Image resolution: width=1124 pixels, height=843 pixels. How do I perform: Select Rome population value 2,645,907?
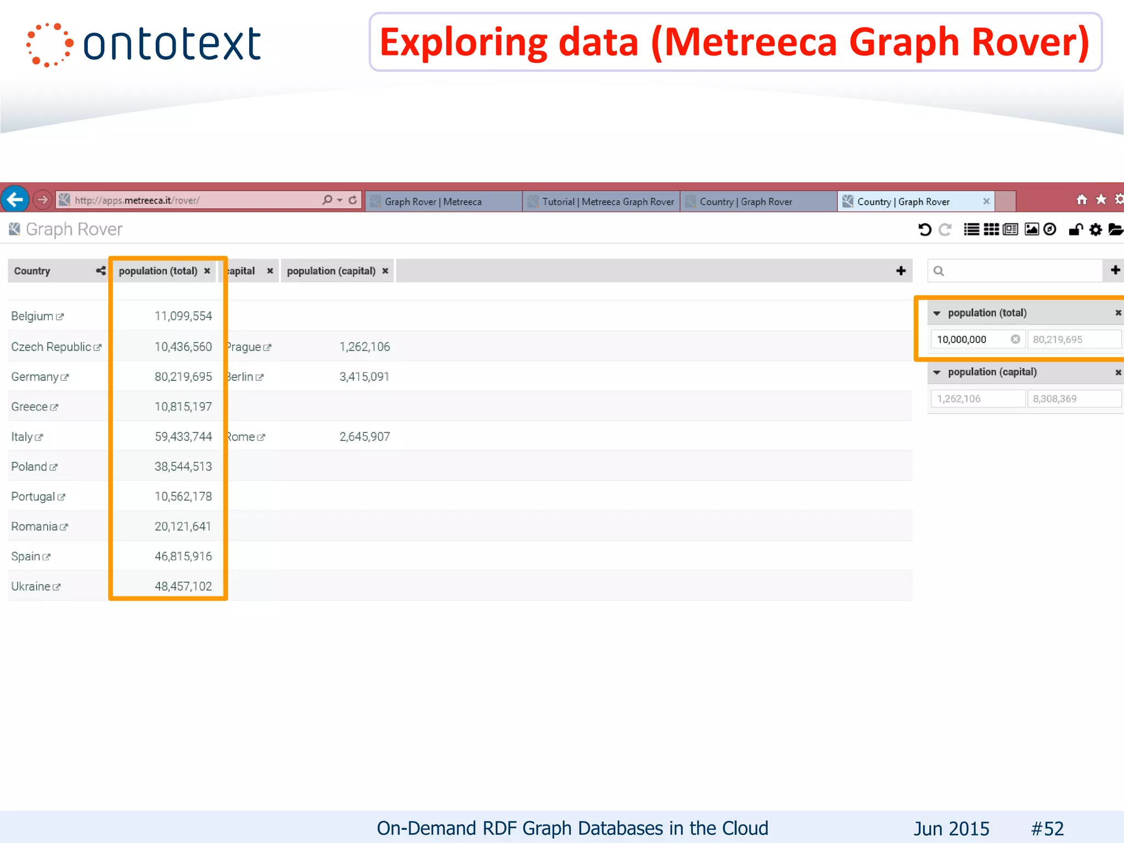tap(364, 437)
